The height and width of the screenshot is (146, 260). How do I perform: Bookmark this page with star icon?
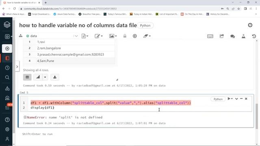pyautogui.click(x=238, y=9)
